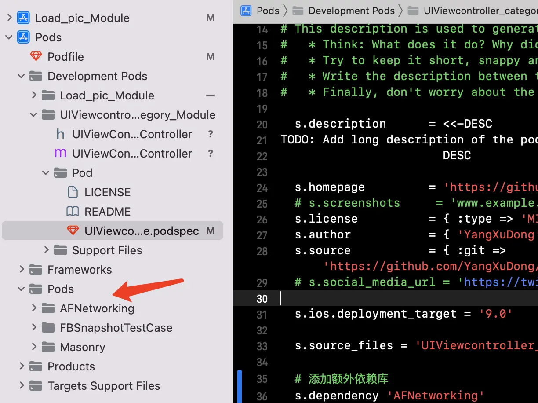Click the Pods group folder icon below Frameworks
Viewport: 538px width, 403px height.
pyautogui.click(x=36, y=289)
